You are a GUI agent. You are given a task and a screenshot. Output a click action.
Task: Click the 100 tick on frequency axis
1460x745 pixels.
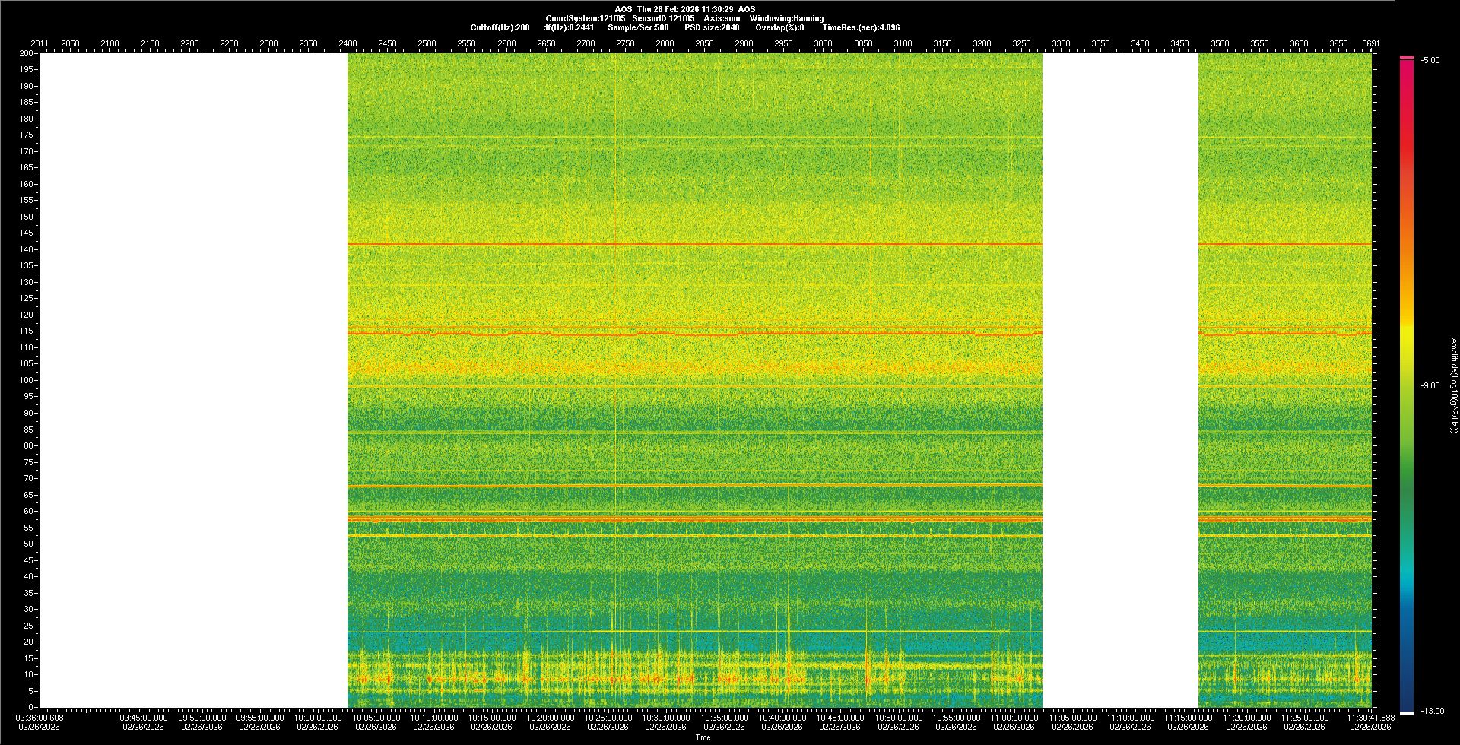(x=27, y=380)
